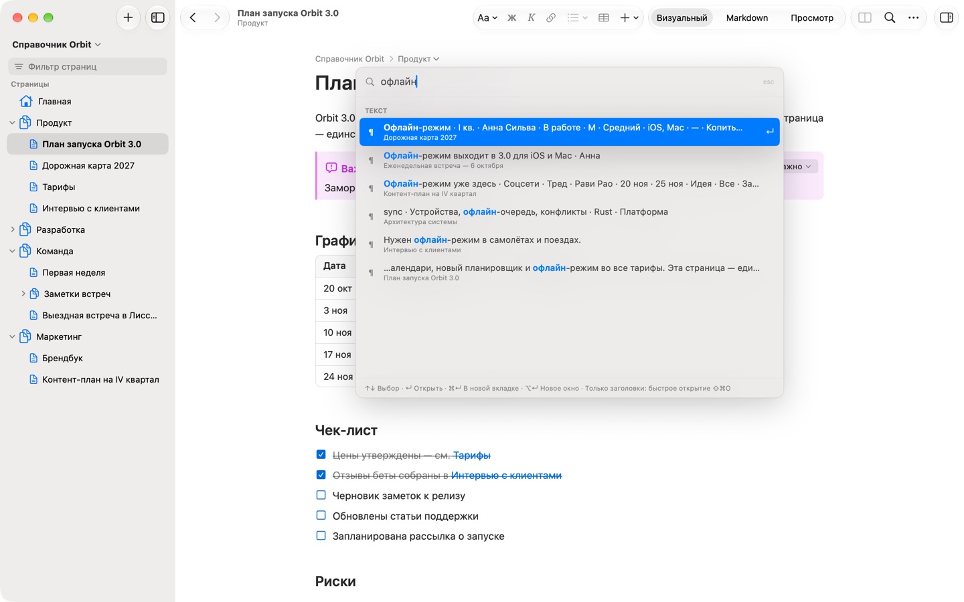Select result Нужен офлайн-режим в самолётах

point(570,244)
